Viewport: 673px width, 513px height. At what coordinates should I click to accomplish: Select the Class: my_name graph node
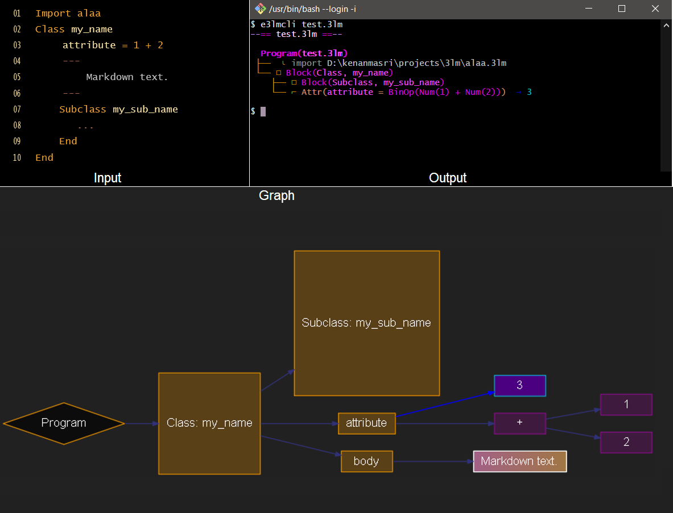[209, 423]
